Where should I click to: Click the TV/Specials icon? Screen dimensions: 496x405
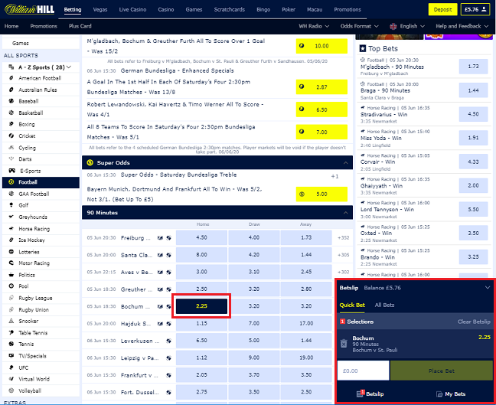[x=11, y=356]
